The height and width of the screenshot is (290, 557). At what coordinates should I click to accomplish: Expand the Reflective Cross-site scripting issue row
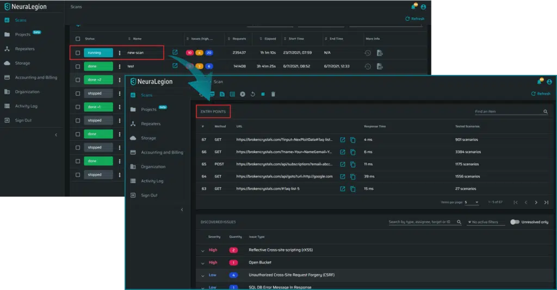[x=203, y=250]
